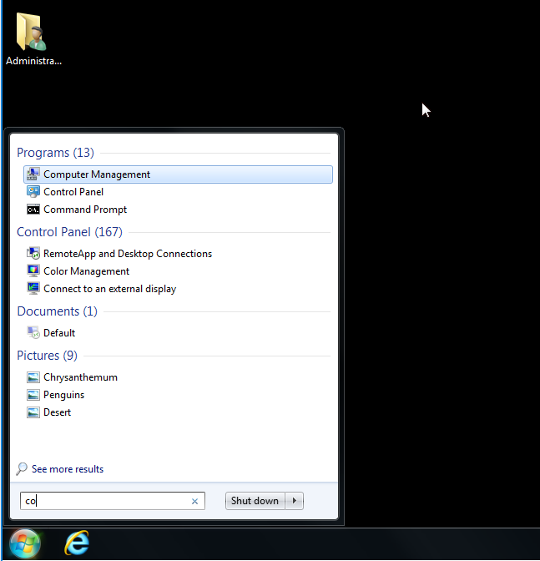Click the Command Prompt icon
This screenshot has width=540, height=561.
[x=33, y=210]
